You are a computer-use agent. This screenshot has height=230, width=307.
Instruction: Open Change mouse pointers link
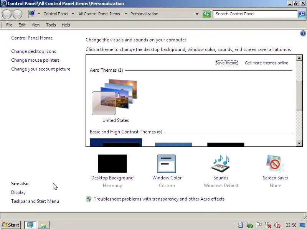(x=35, y=60)
